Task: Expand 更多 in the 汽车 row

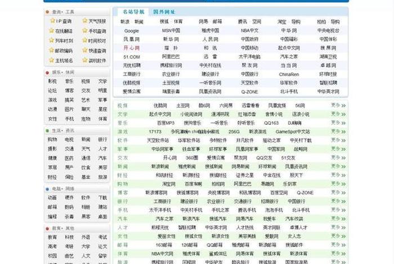Action: coord(338,219)
